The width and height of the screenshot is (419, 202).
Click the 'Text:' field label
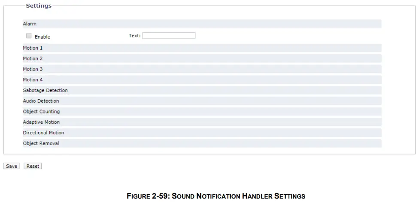click(134, 36)
